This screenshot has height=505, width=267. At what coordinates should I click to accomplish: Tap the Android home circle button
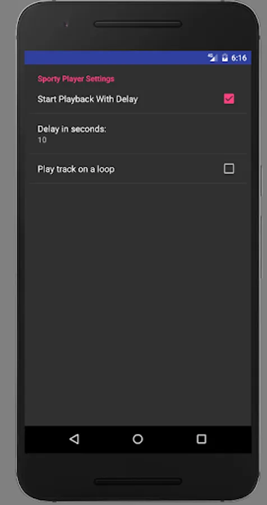point(138,439)
